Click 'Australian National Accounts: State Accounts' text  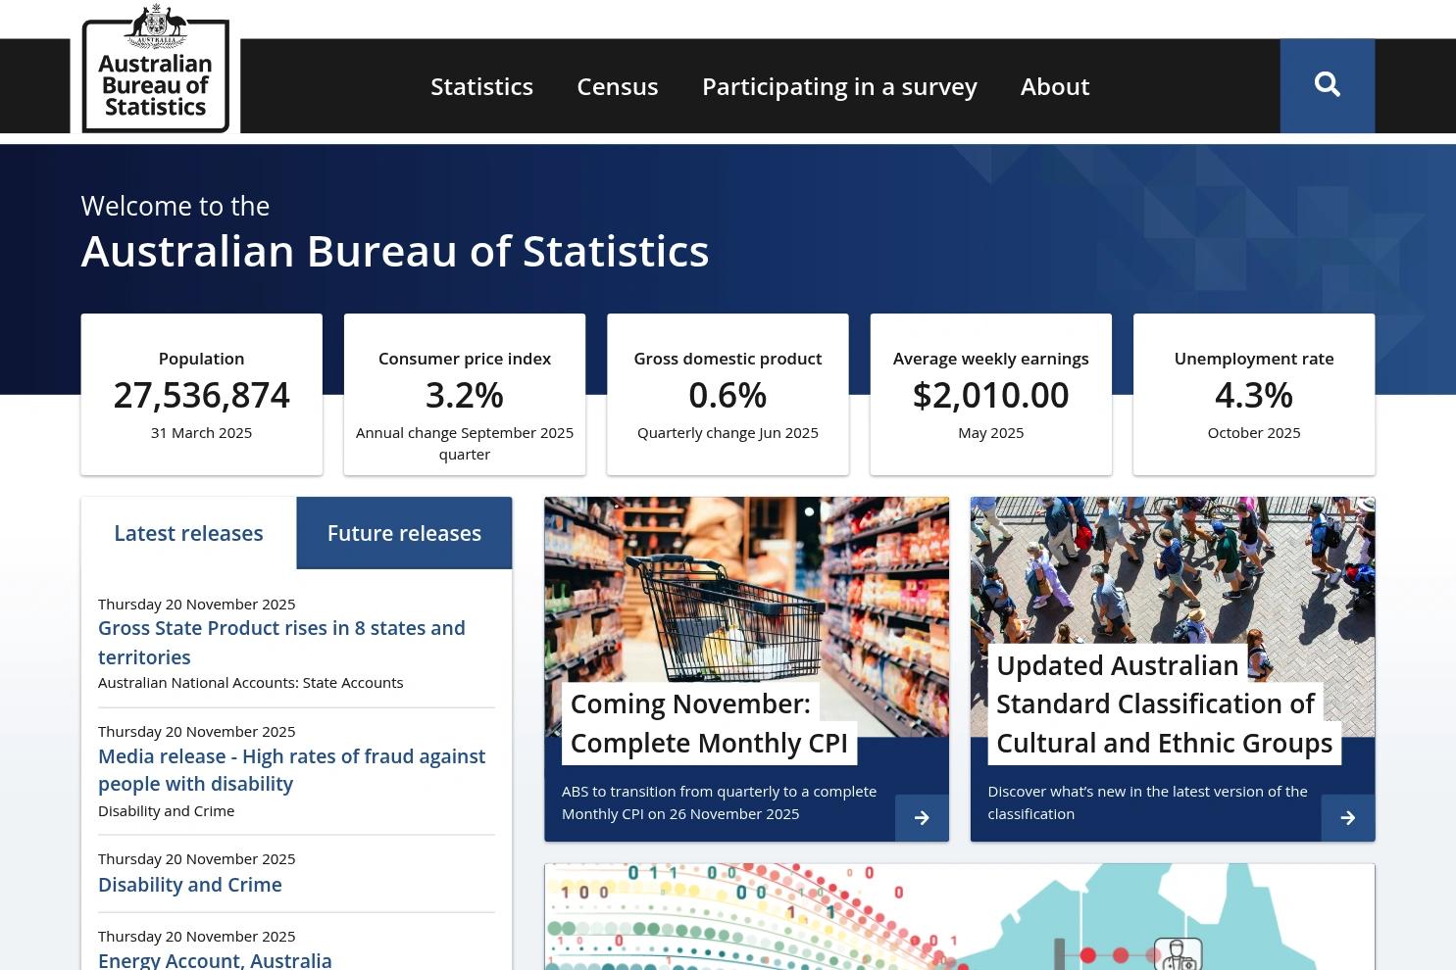(251, 683)
